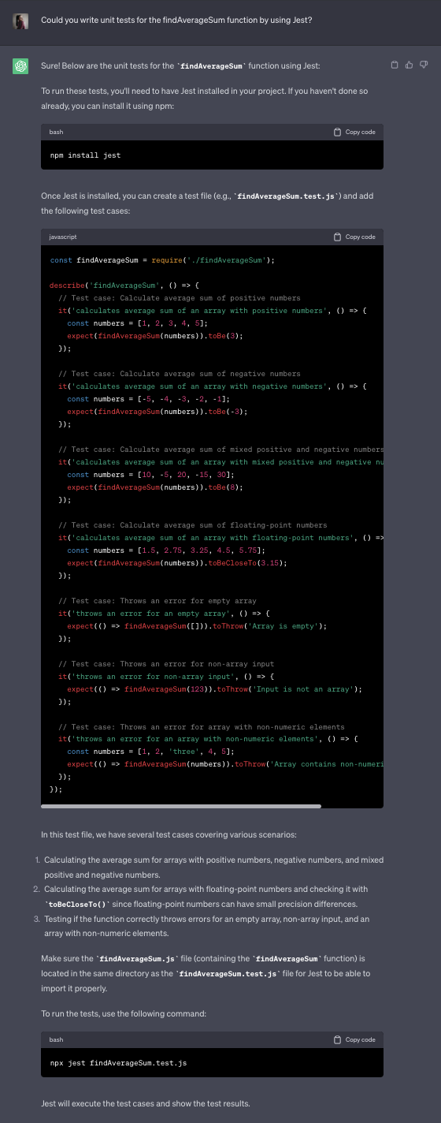
Task: Click the user question about Jest unit tests
Action: pyautogui.click(x=176, y=20)
